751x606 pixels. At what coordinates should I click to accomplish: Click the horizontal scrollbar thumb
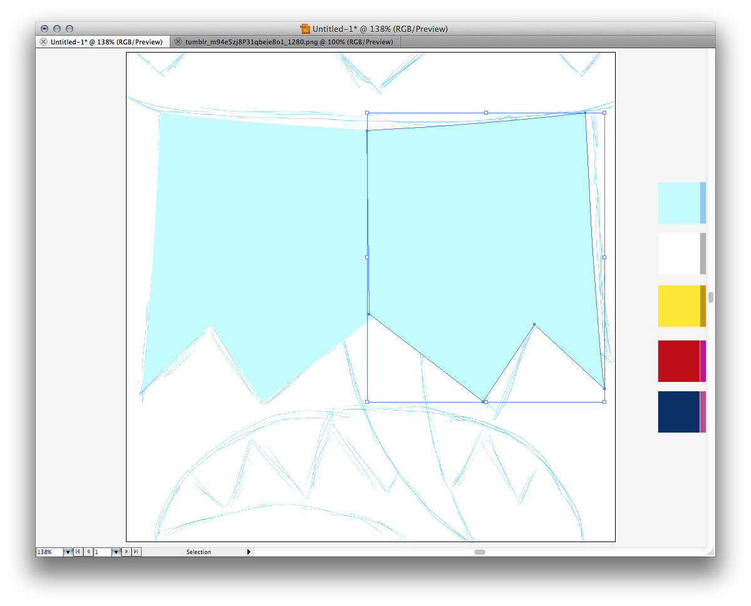pyautogui.click(x=479, y=552)
